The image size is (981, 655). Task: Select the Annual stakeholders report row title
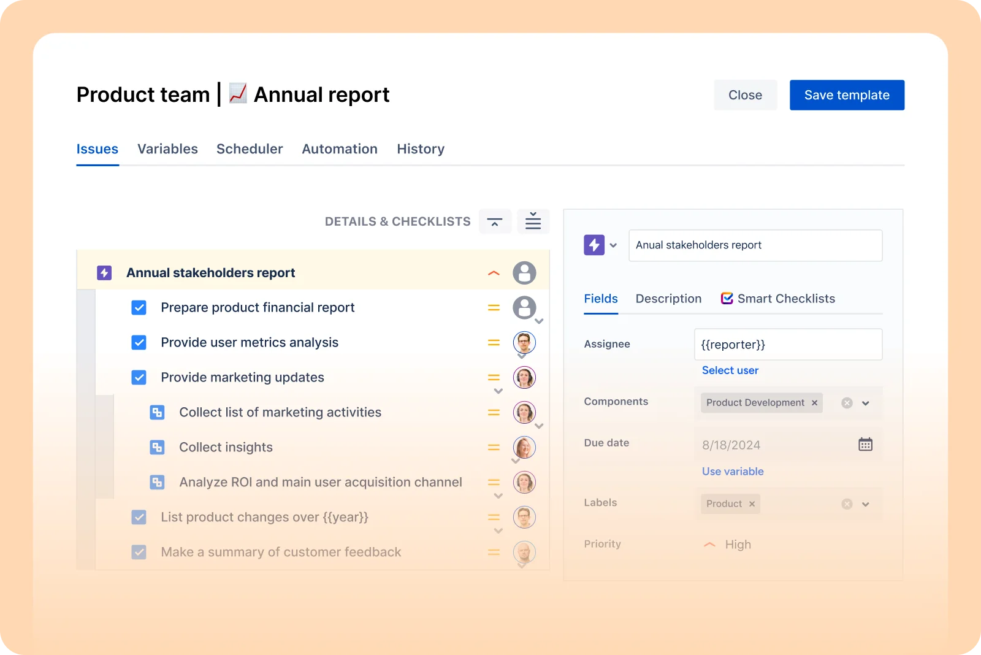[x=211, y=273]
